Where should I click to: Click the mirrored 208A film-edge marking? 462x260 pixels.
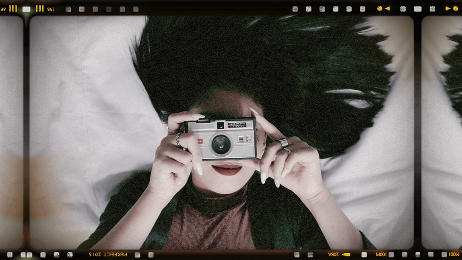[334, 254]
